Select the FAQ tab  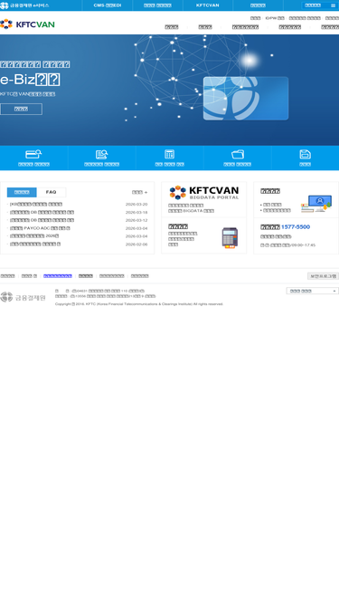tap(52, 192)
